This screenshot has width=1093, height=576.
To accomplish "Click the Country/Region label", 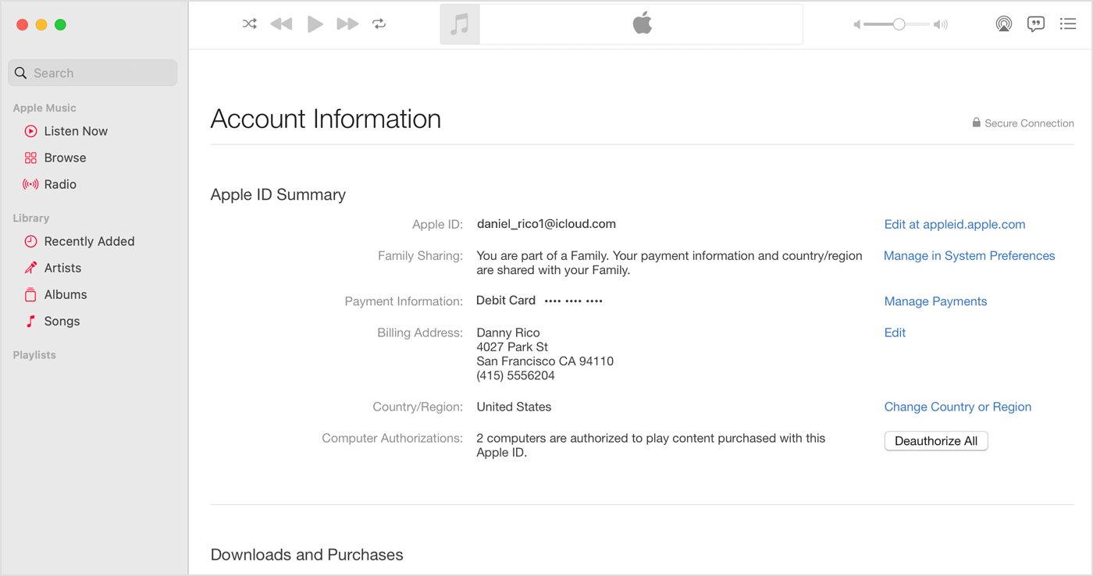I will [418, 407].
